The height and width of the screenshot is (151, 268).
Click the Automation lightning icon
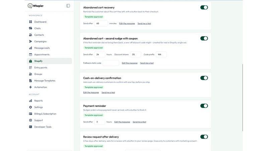coord(30,87)
